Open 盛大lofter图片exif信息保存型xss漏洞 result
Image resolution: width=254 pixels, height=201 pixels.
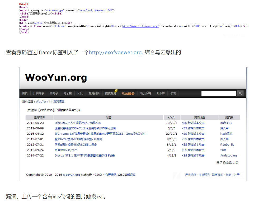[x=78, y=139]
